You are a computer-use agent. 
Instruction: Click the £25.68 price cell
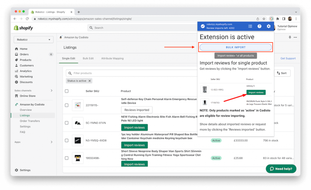click(238, 158)
